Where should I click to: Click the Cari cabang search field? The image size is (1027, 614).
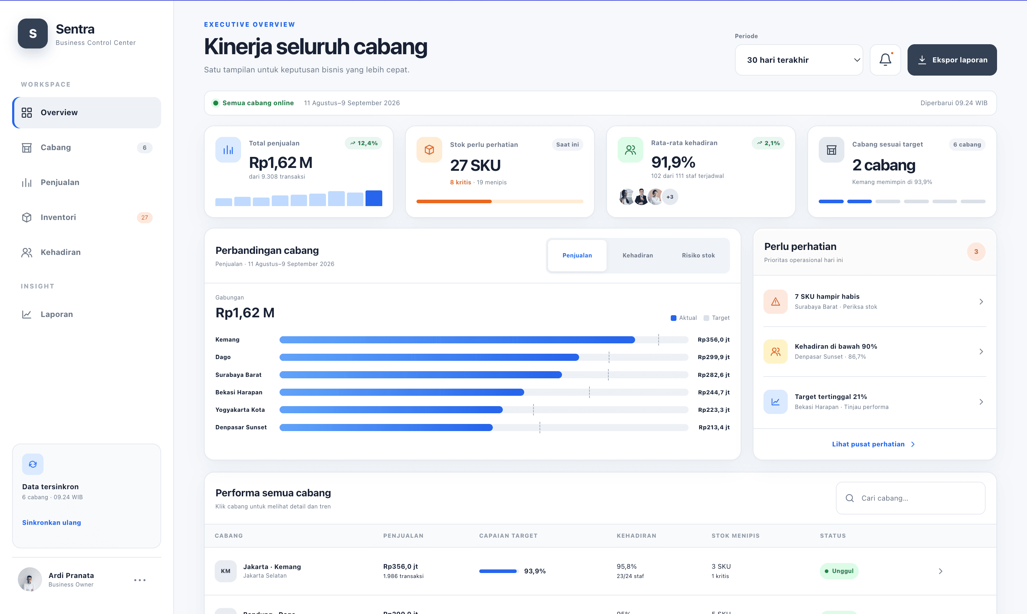click(911, 498)
